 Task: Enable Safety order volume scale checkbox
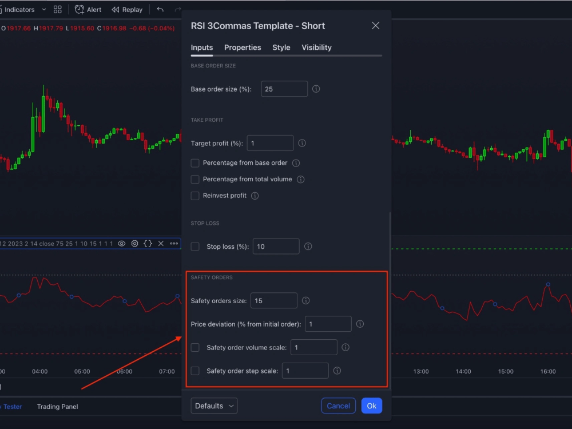tap(195, 347)
